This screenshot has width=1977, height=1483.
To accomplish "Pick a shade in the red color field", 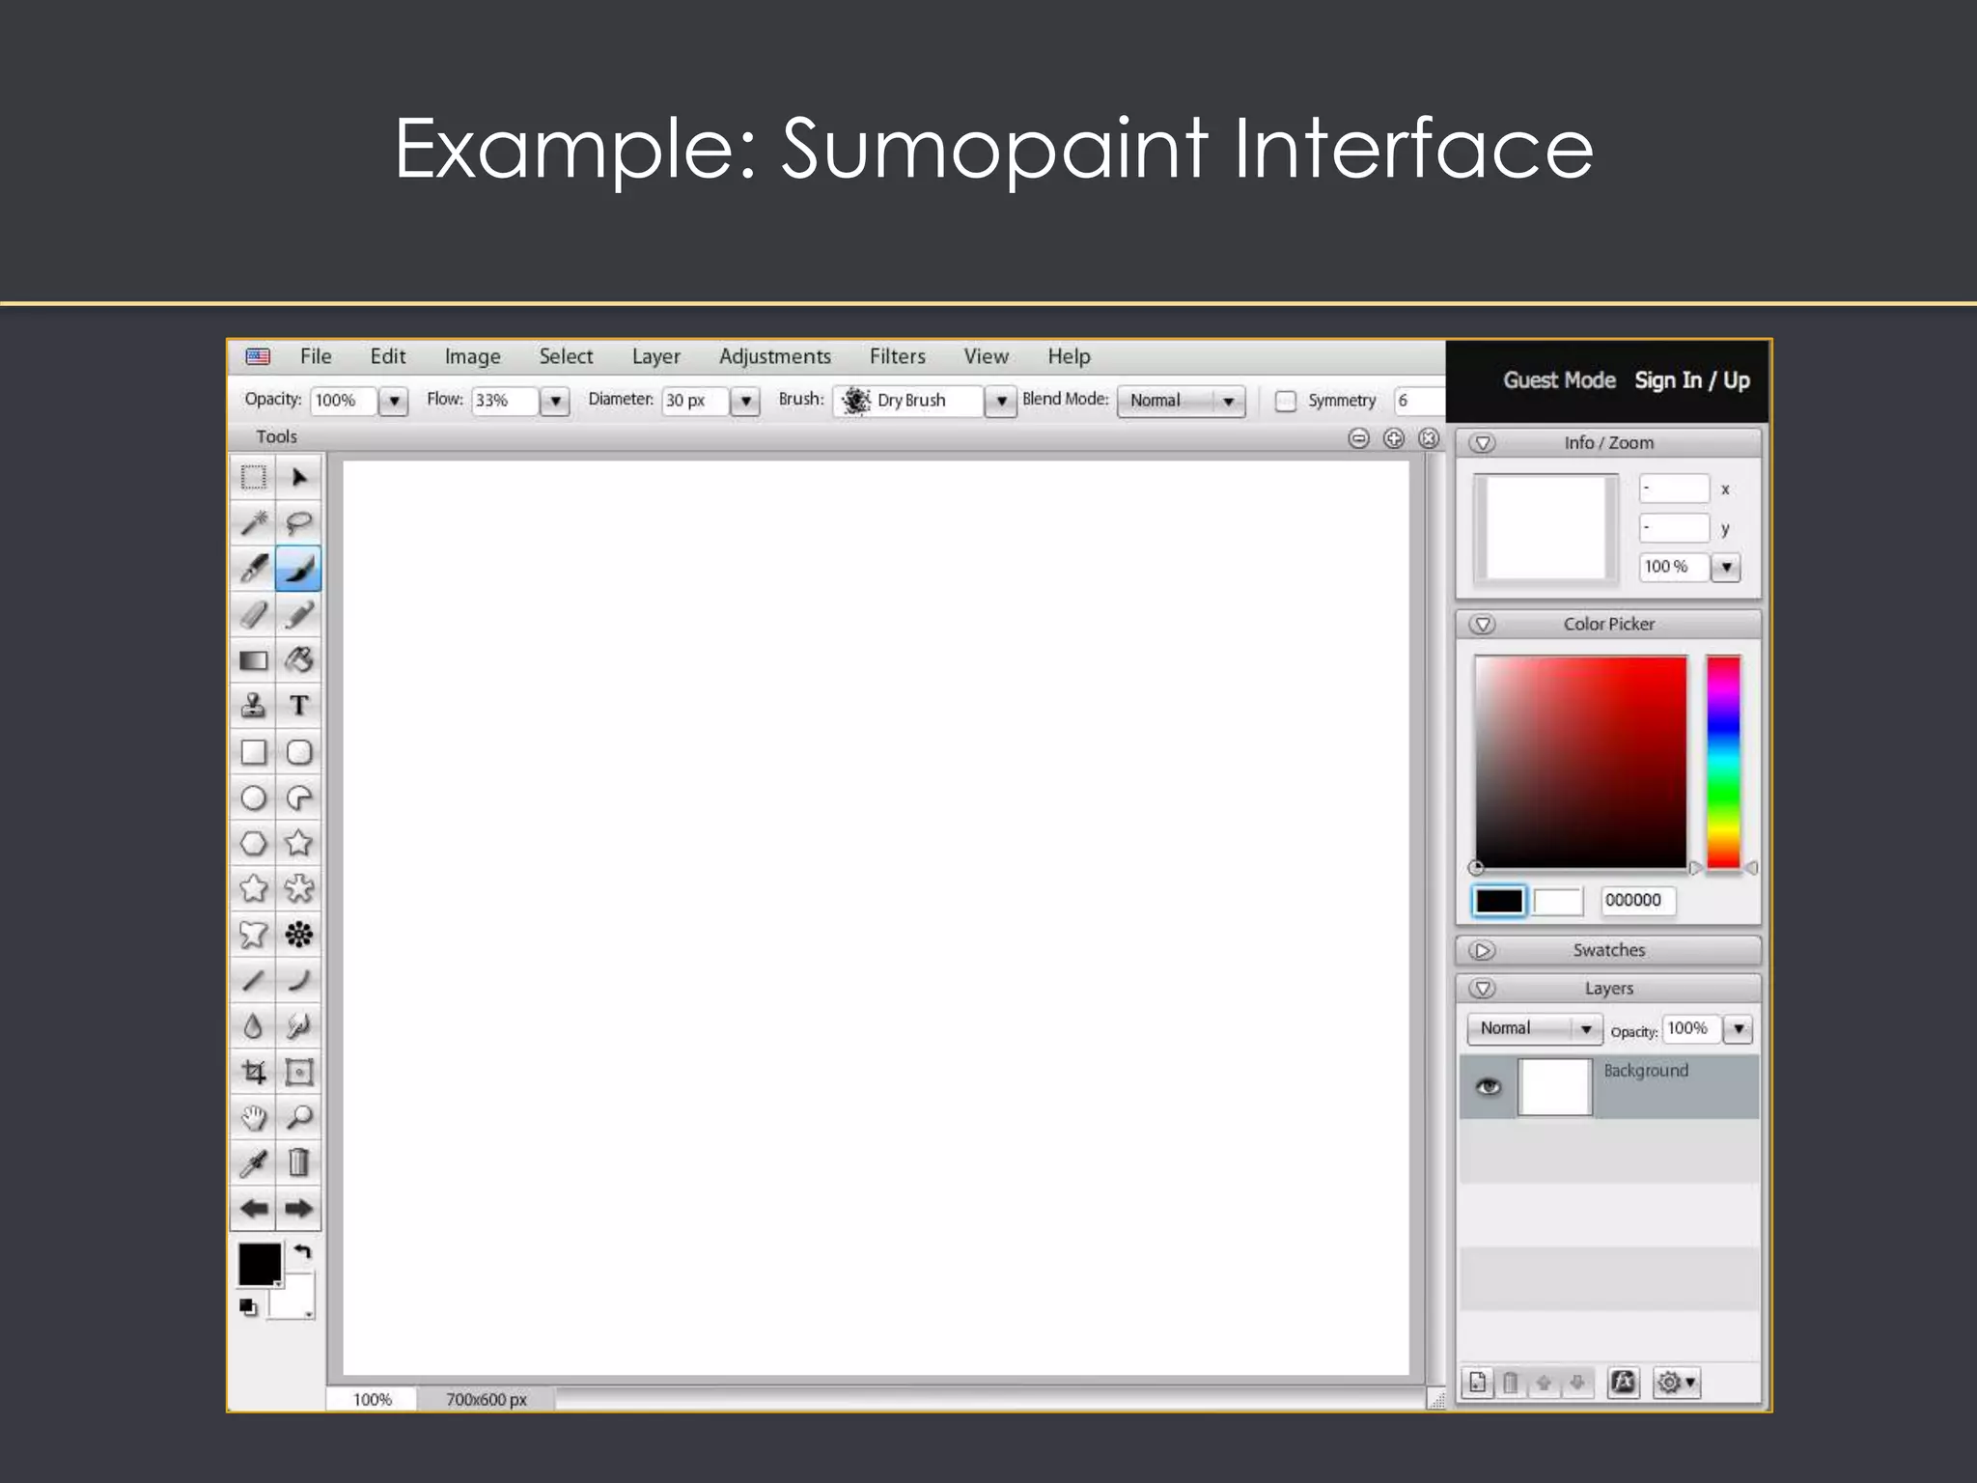I will [1581, 763].
